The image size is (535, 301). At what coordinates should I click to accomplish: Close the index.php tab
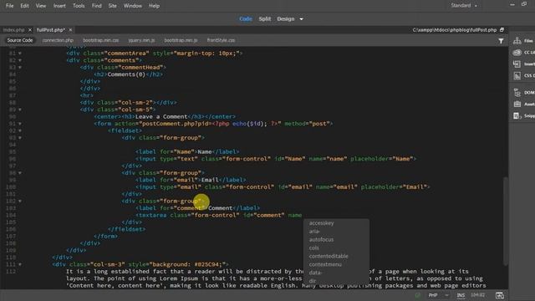[30, 30]
